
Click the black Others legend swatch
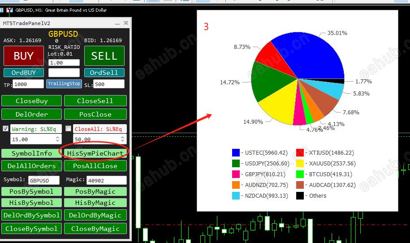300,195
